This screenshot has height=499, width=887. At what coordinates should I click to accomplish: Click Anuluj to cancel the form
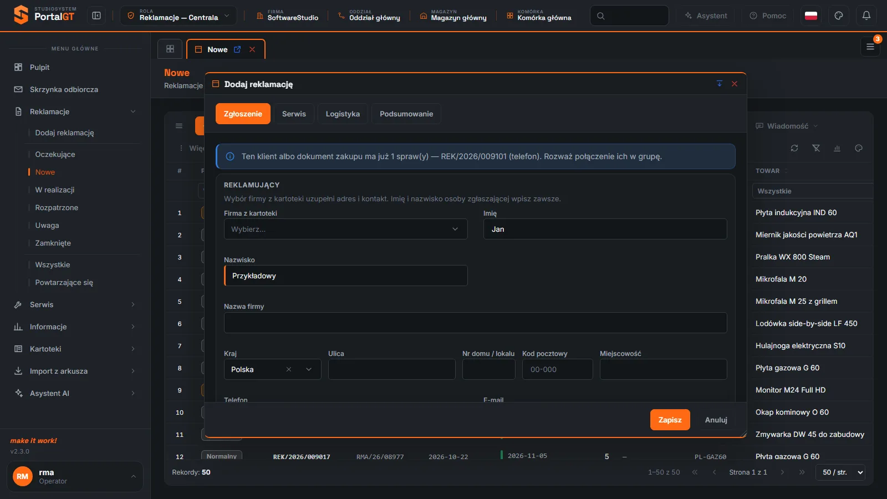tap(716, 420)
